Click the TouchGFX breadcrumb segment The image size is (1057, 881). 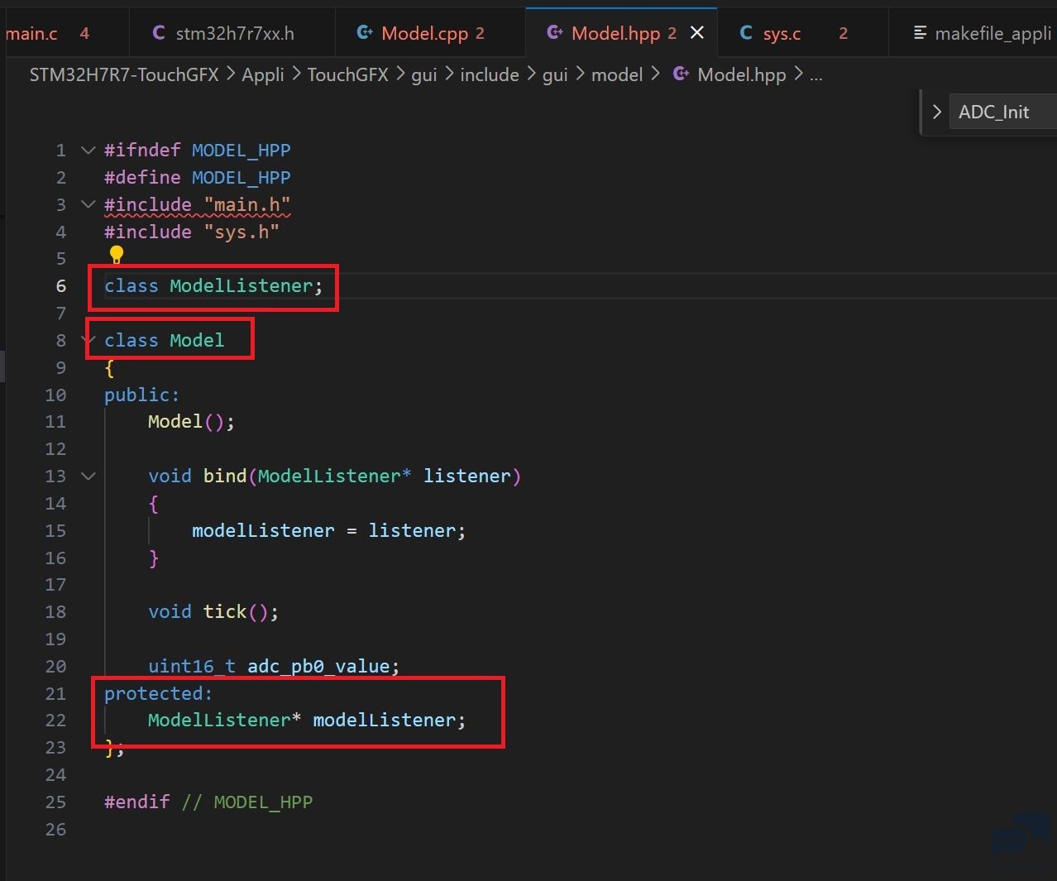point(348,75)
